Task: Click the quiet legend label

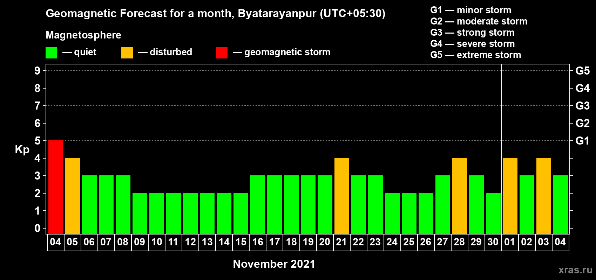Action: tap(85, 52)
